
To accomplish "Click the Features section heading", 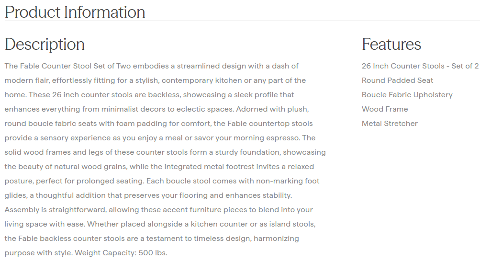I will point(391,44).
